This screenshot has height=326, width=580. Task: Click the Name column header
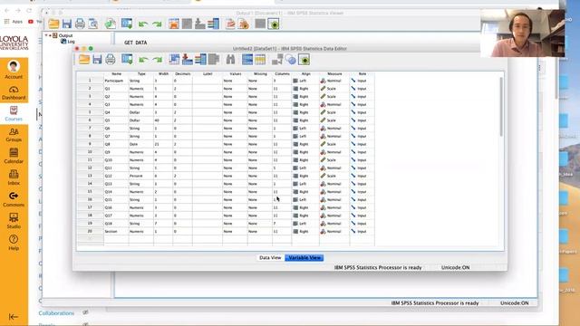[116, 74]
